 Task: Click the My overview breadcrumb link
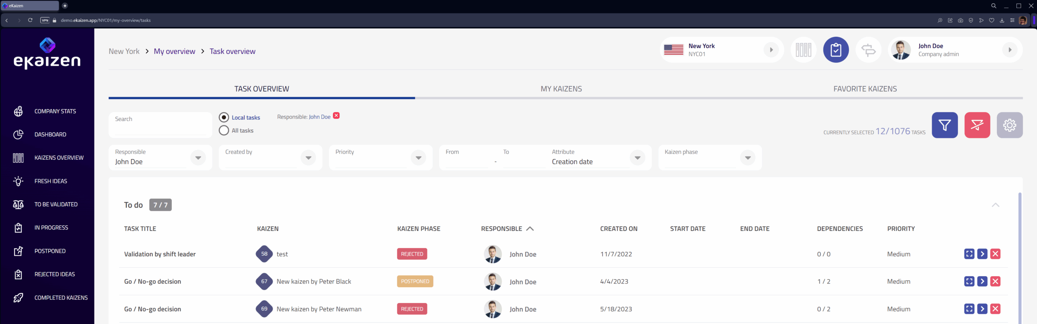174,51
